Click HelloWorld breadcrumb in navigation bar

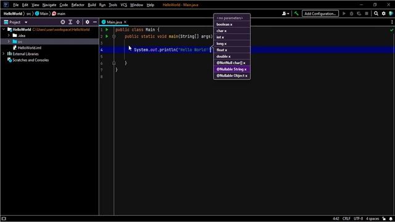coord(13,14)
